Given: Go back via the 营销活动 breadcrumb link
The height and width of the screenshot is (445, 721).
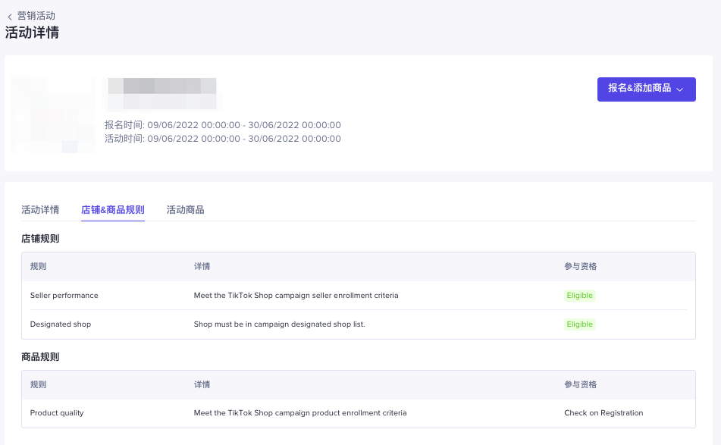Looking at the screenshot, I should click(36, 16).
